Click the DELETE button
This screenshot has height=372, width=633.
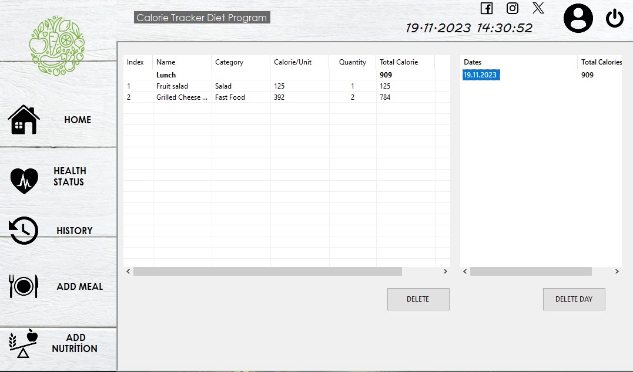(x=418, y=299)
